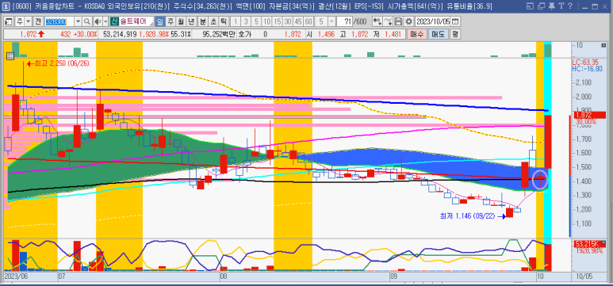Viewport: 613px width, 286px height.
Task: Click the volume value 53,214,919
Action: 120,34
